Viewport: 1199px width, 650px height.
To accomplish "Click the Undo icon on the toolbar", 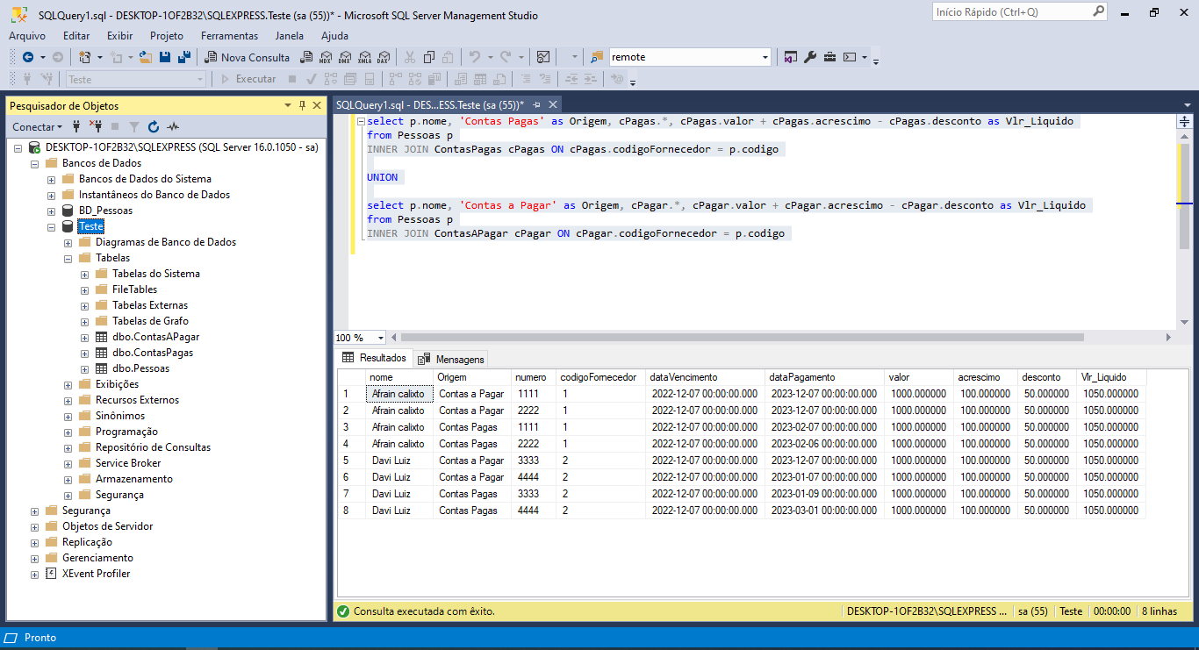I will click(x=477, y=56).
